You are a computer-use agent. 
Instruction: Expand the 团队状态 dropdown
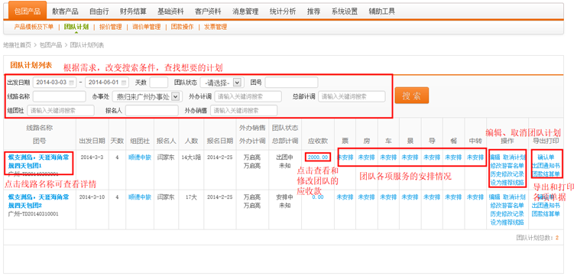tap(238, 83)
